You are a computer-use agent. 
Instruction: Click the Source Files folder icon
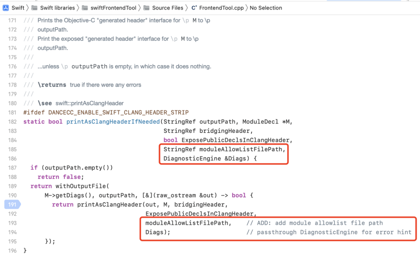point(146,8)
